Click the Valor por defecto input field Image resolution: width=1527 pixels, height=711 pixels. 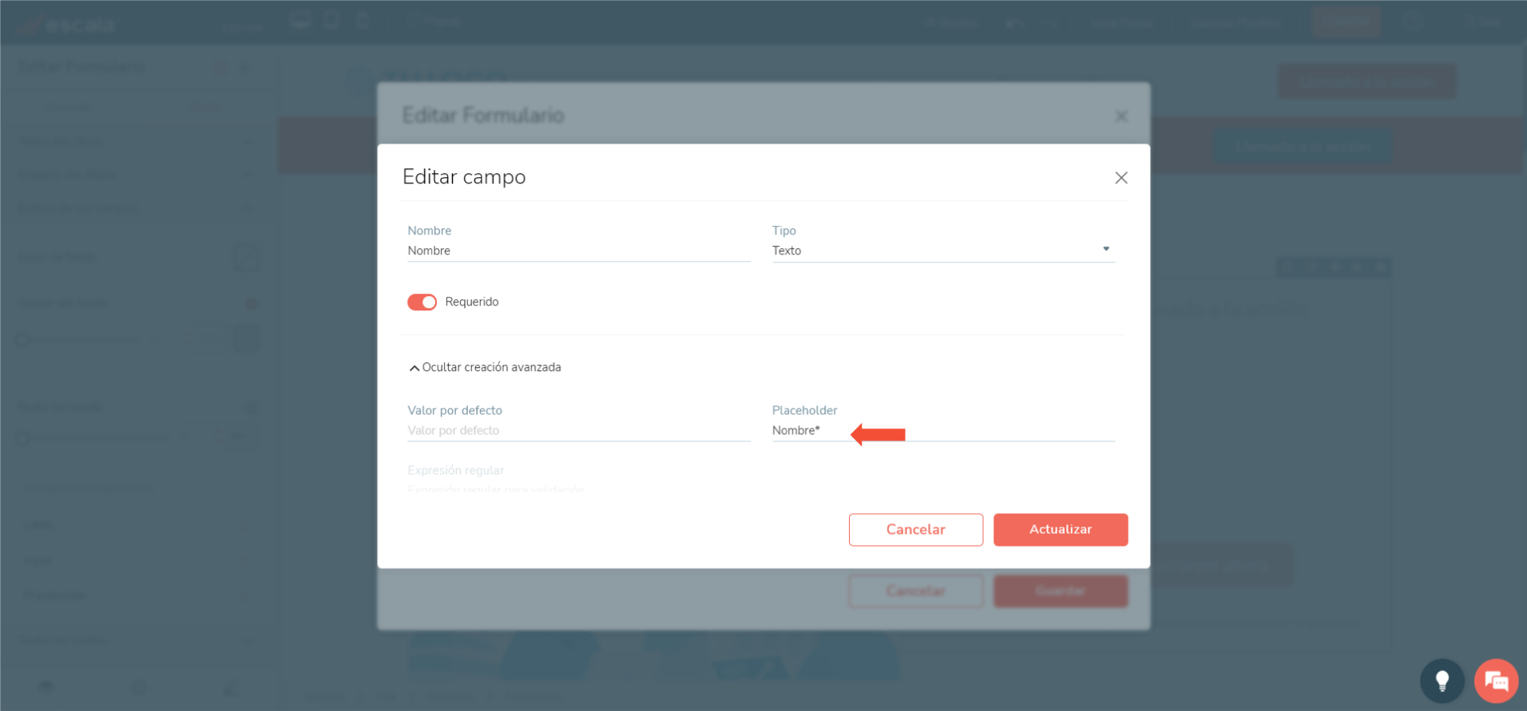pos(578,431)
